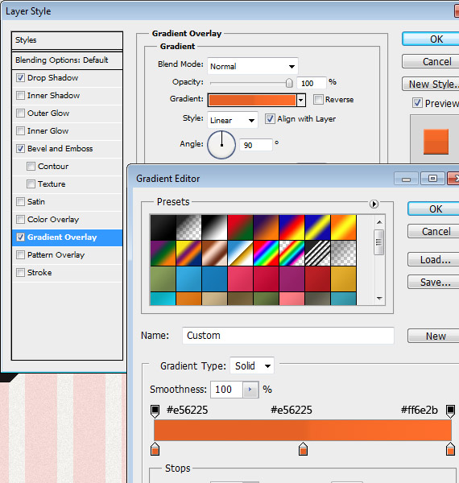The image size is (459, 483).
Task: Click the New Style button
Action: 431,84
